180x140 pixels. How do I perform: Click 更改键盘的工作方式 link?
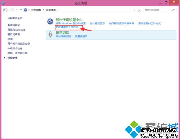(x=67, y=27)
